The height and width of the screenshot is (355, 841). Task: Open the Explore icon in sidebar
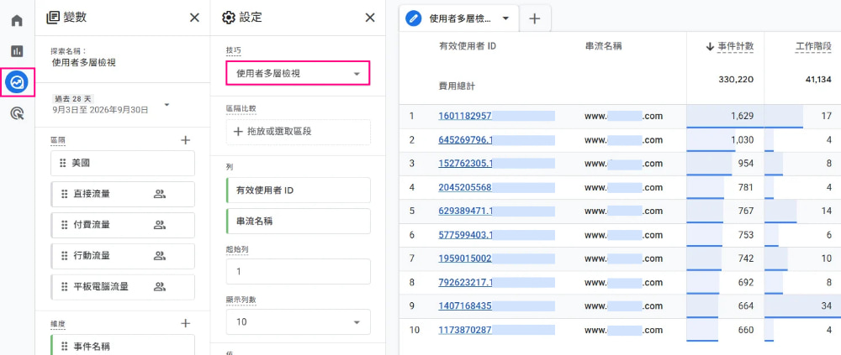click(17, 82)
